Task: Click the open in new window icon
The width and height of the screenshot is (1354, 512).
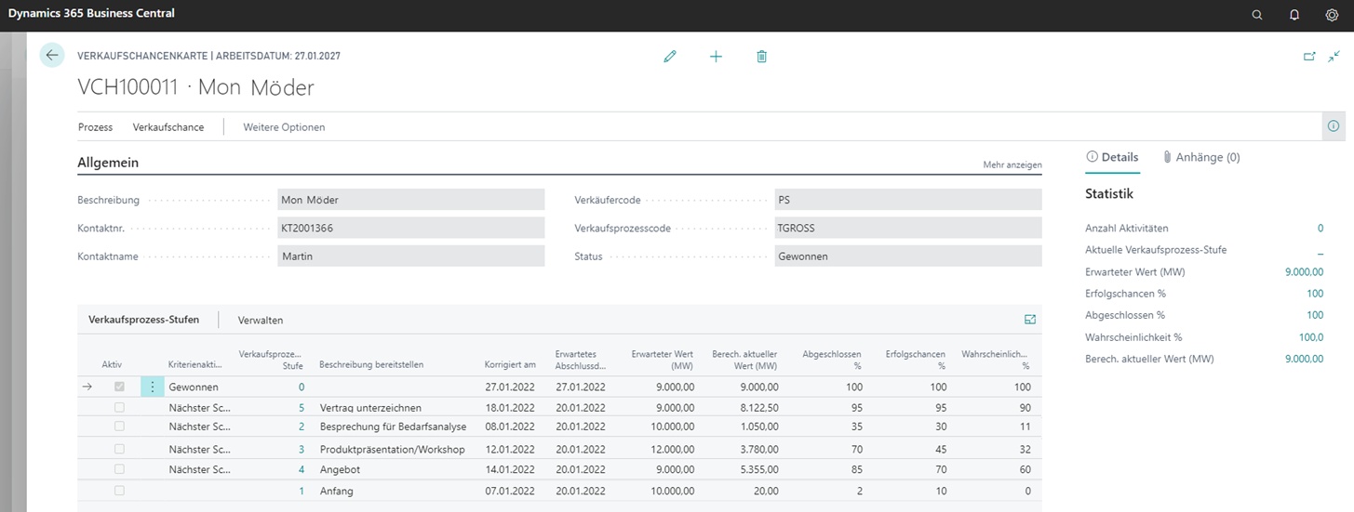Action: 1309,57
